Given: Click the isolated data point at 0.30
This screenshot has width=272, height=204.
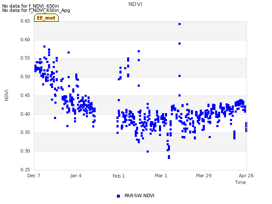Looking at the screenshot, I should click(x=147, y=151).
